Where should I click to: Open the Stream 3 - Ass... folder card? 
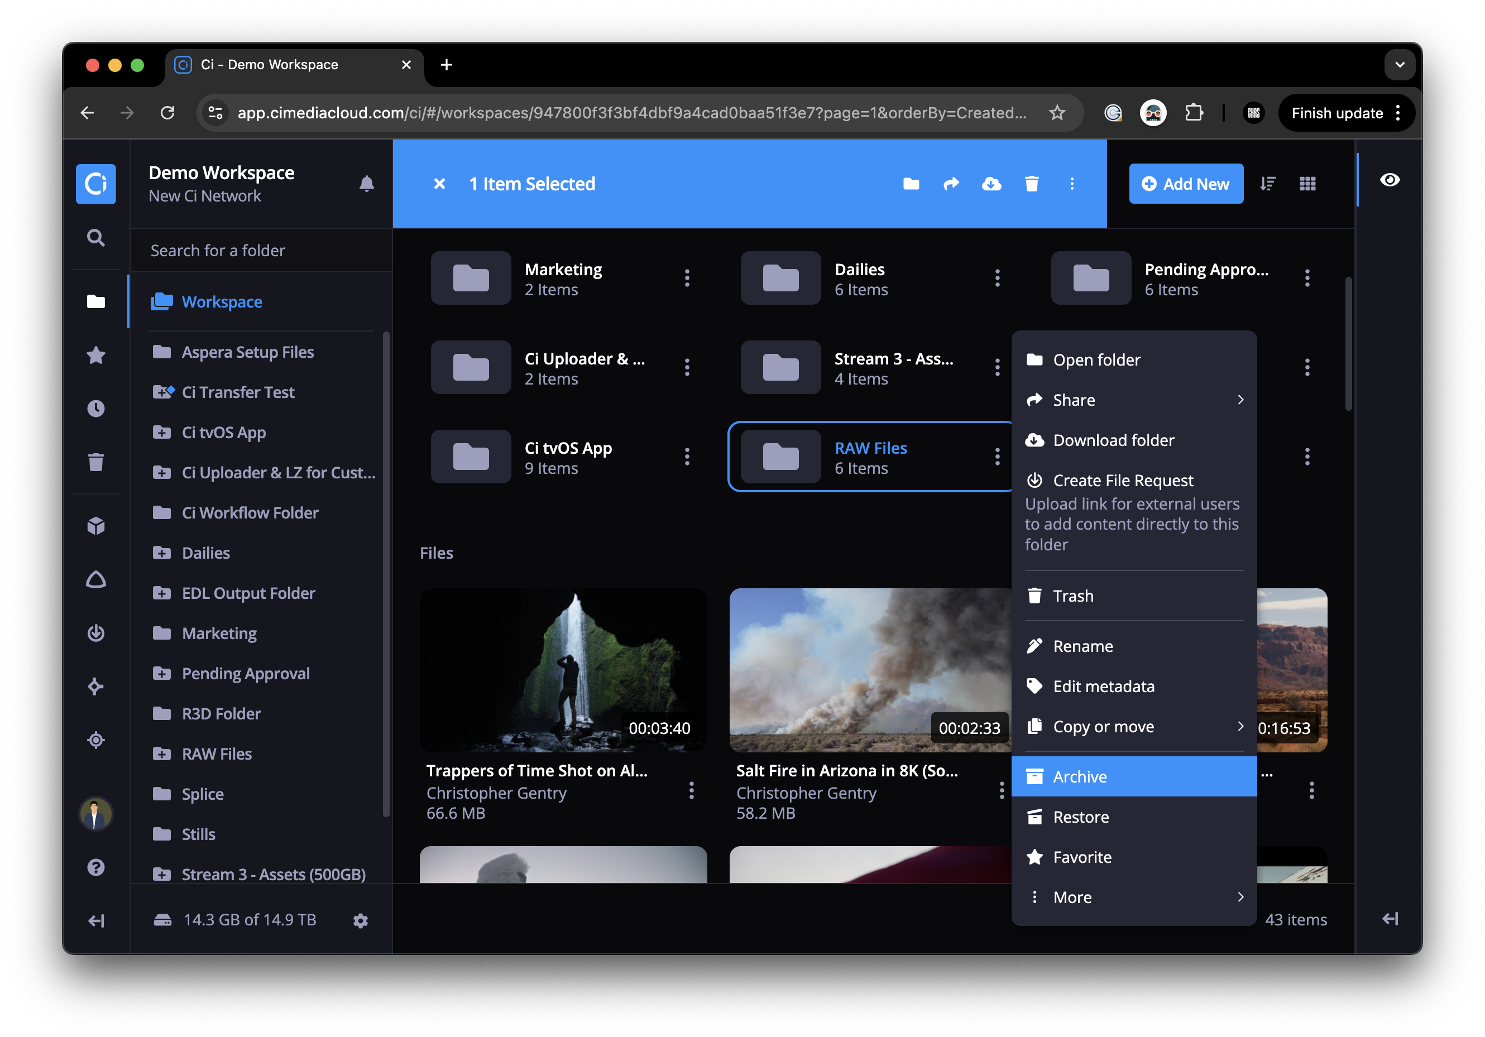point(870,367)
